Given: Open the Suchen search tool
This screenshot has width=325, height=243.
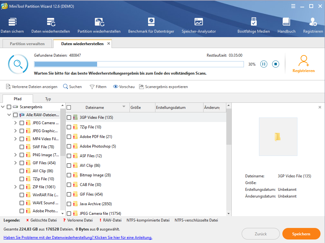Looking at the screenshot, I should [72, 87].
